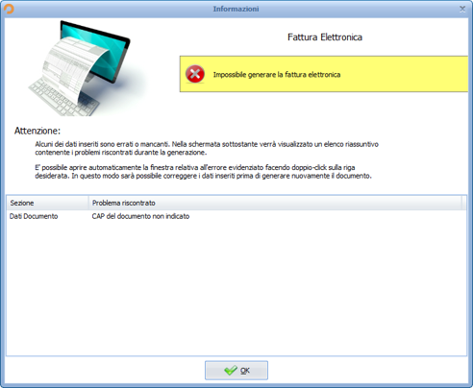Select the CAP del documento non indicato entry
The image size is (473, 388).
click(x=140, y=216)
